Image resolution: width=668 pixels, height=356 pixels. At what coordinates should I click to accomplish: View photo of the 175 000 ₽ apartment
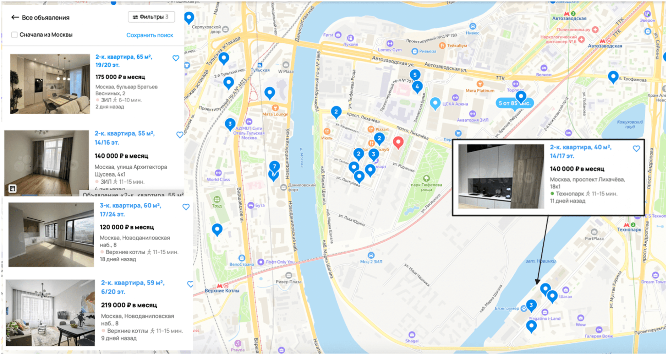[x=50, y=84]
